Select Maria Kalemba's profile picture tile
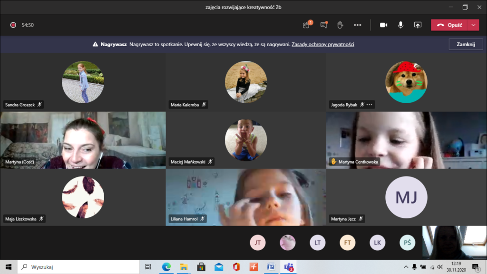 [x=246, y=82]
